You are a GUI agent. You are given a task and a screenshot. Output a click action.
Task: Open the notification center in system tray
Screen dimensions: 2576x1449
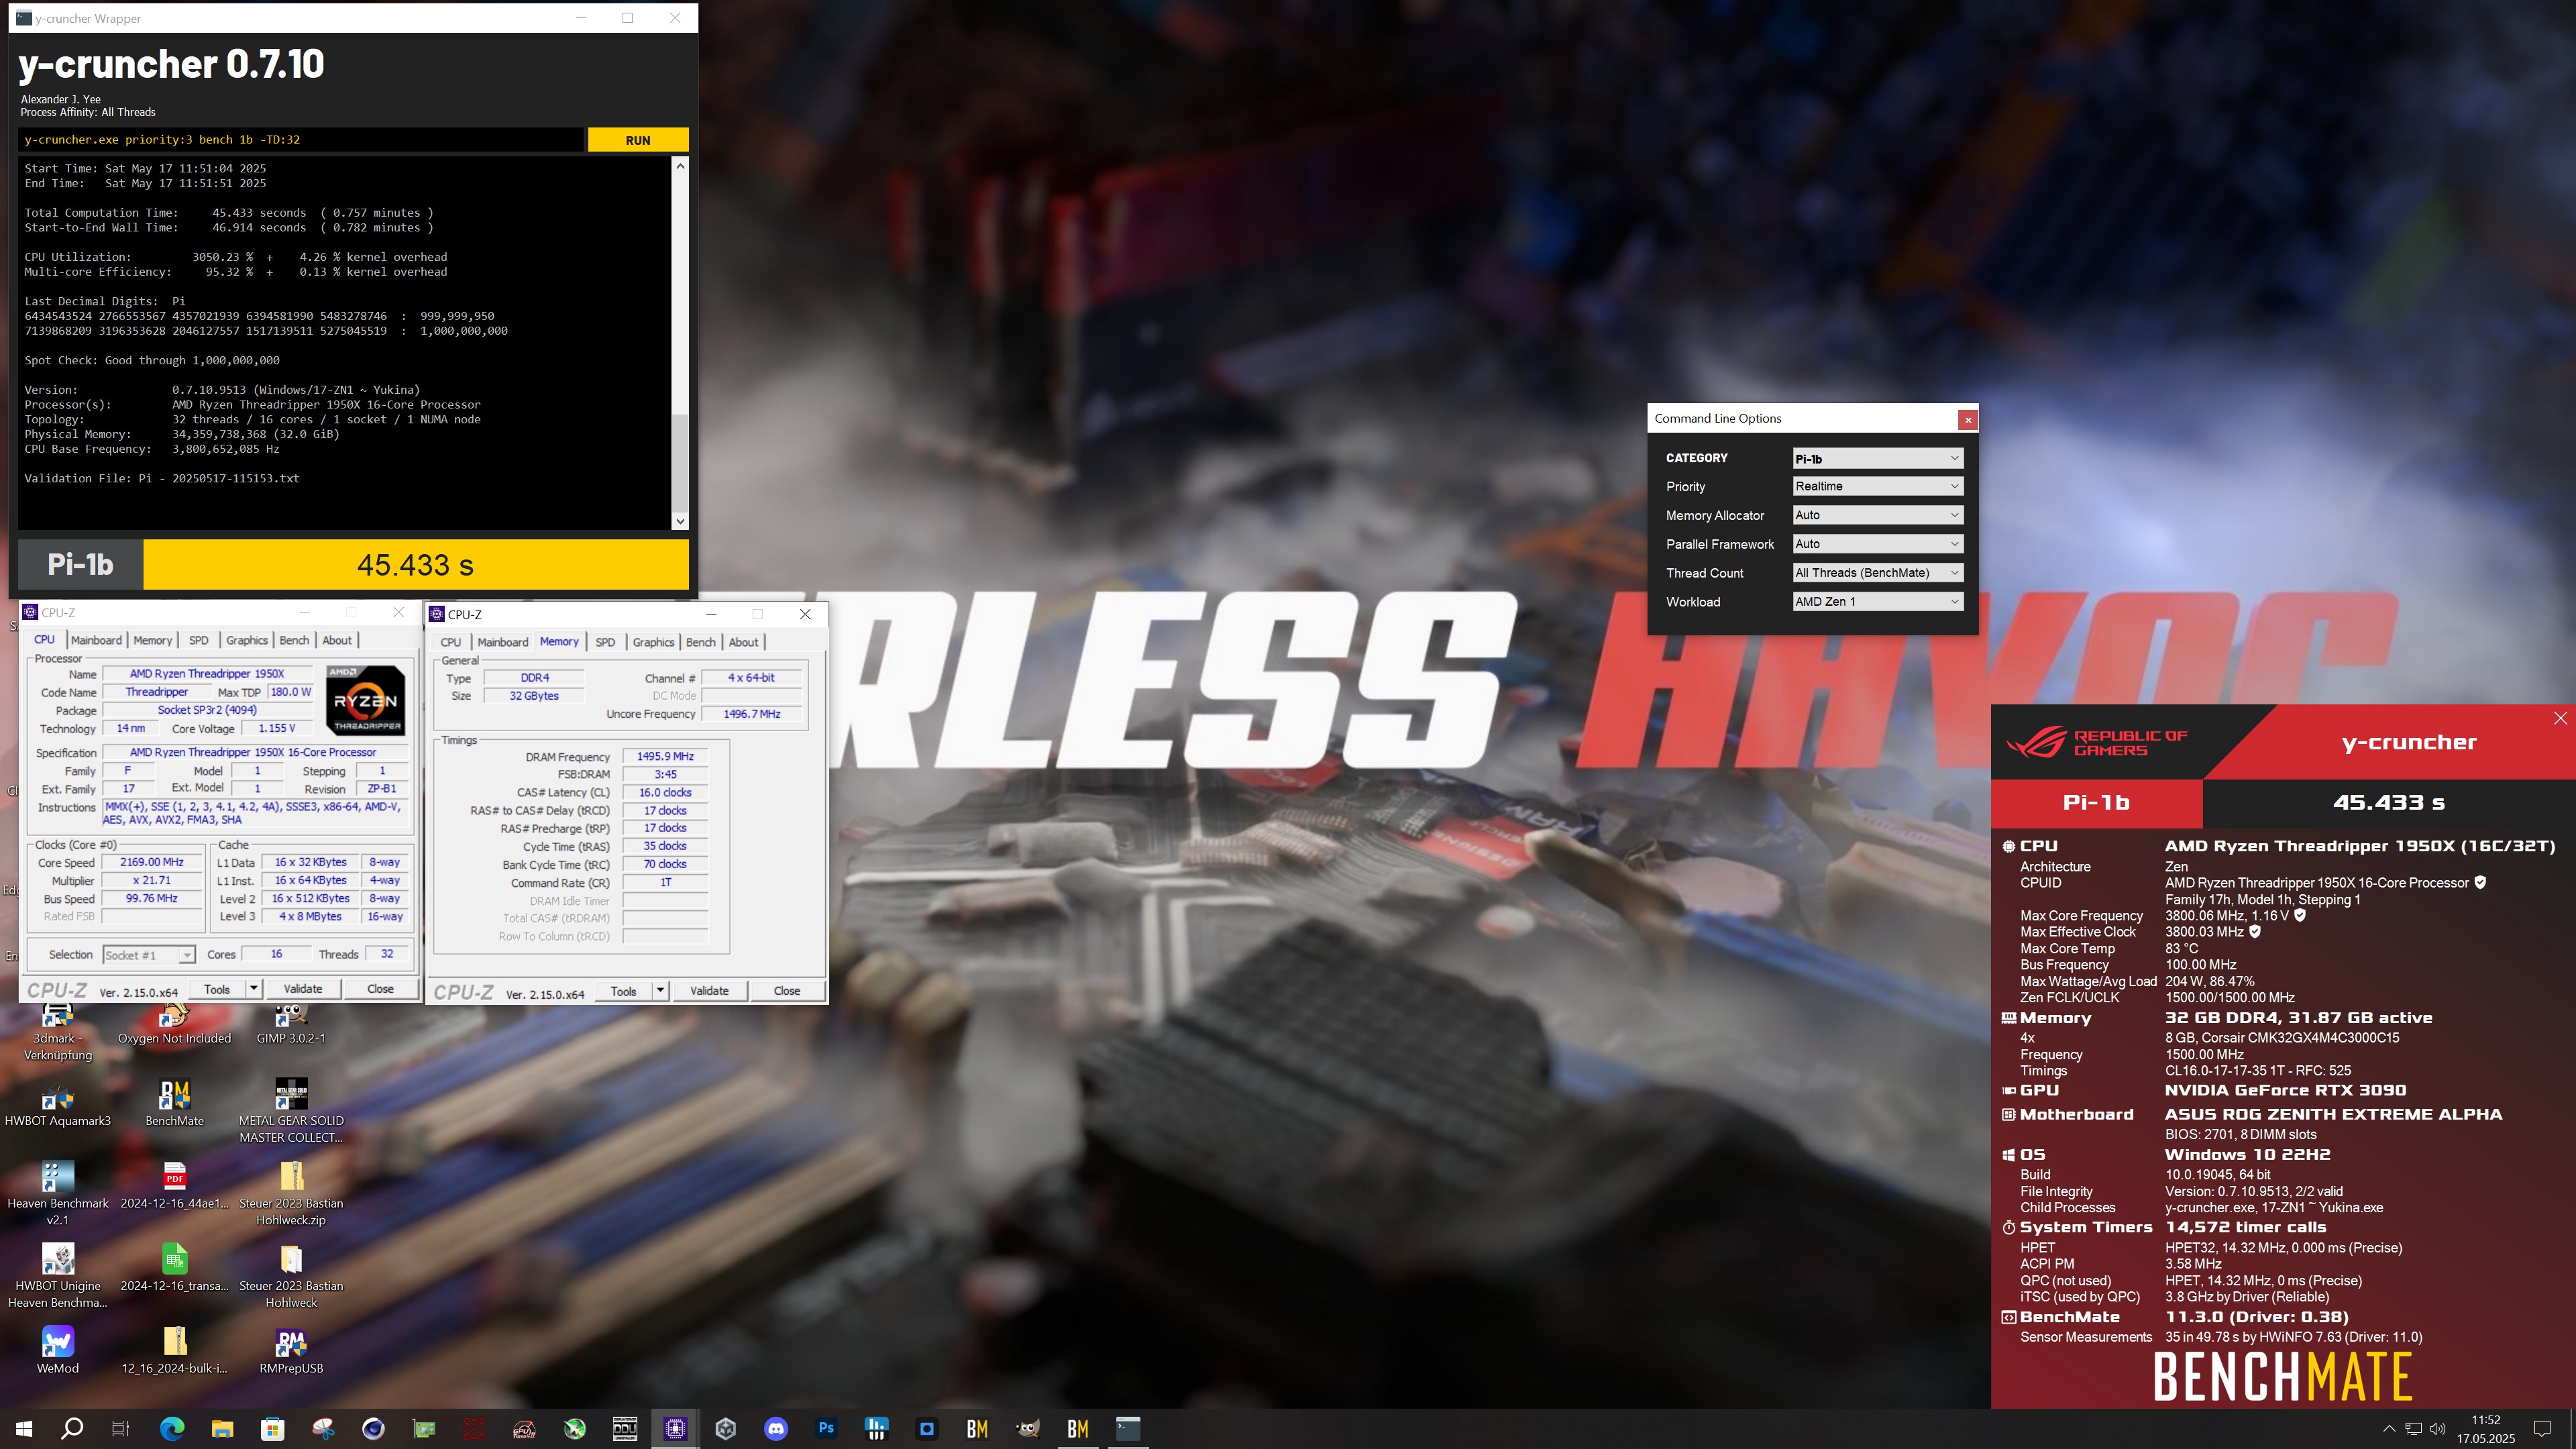click(2542, 1428)
